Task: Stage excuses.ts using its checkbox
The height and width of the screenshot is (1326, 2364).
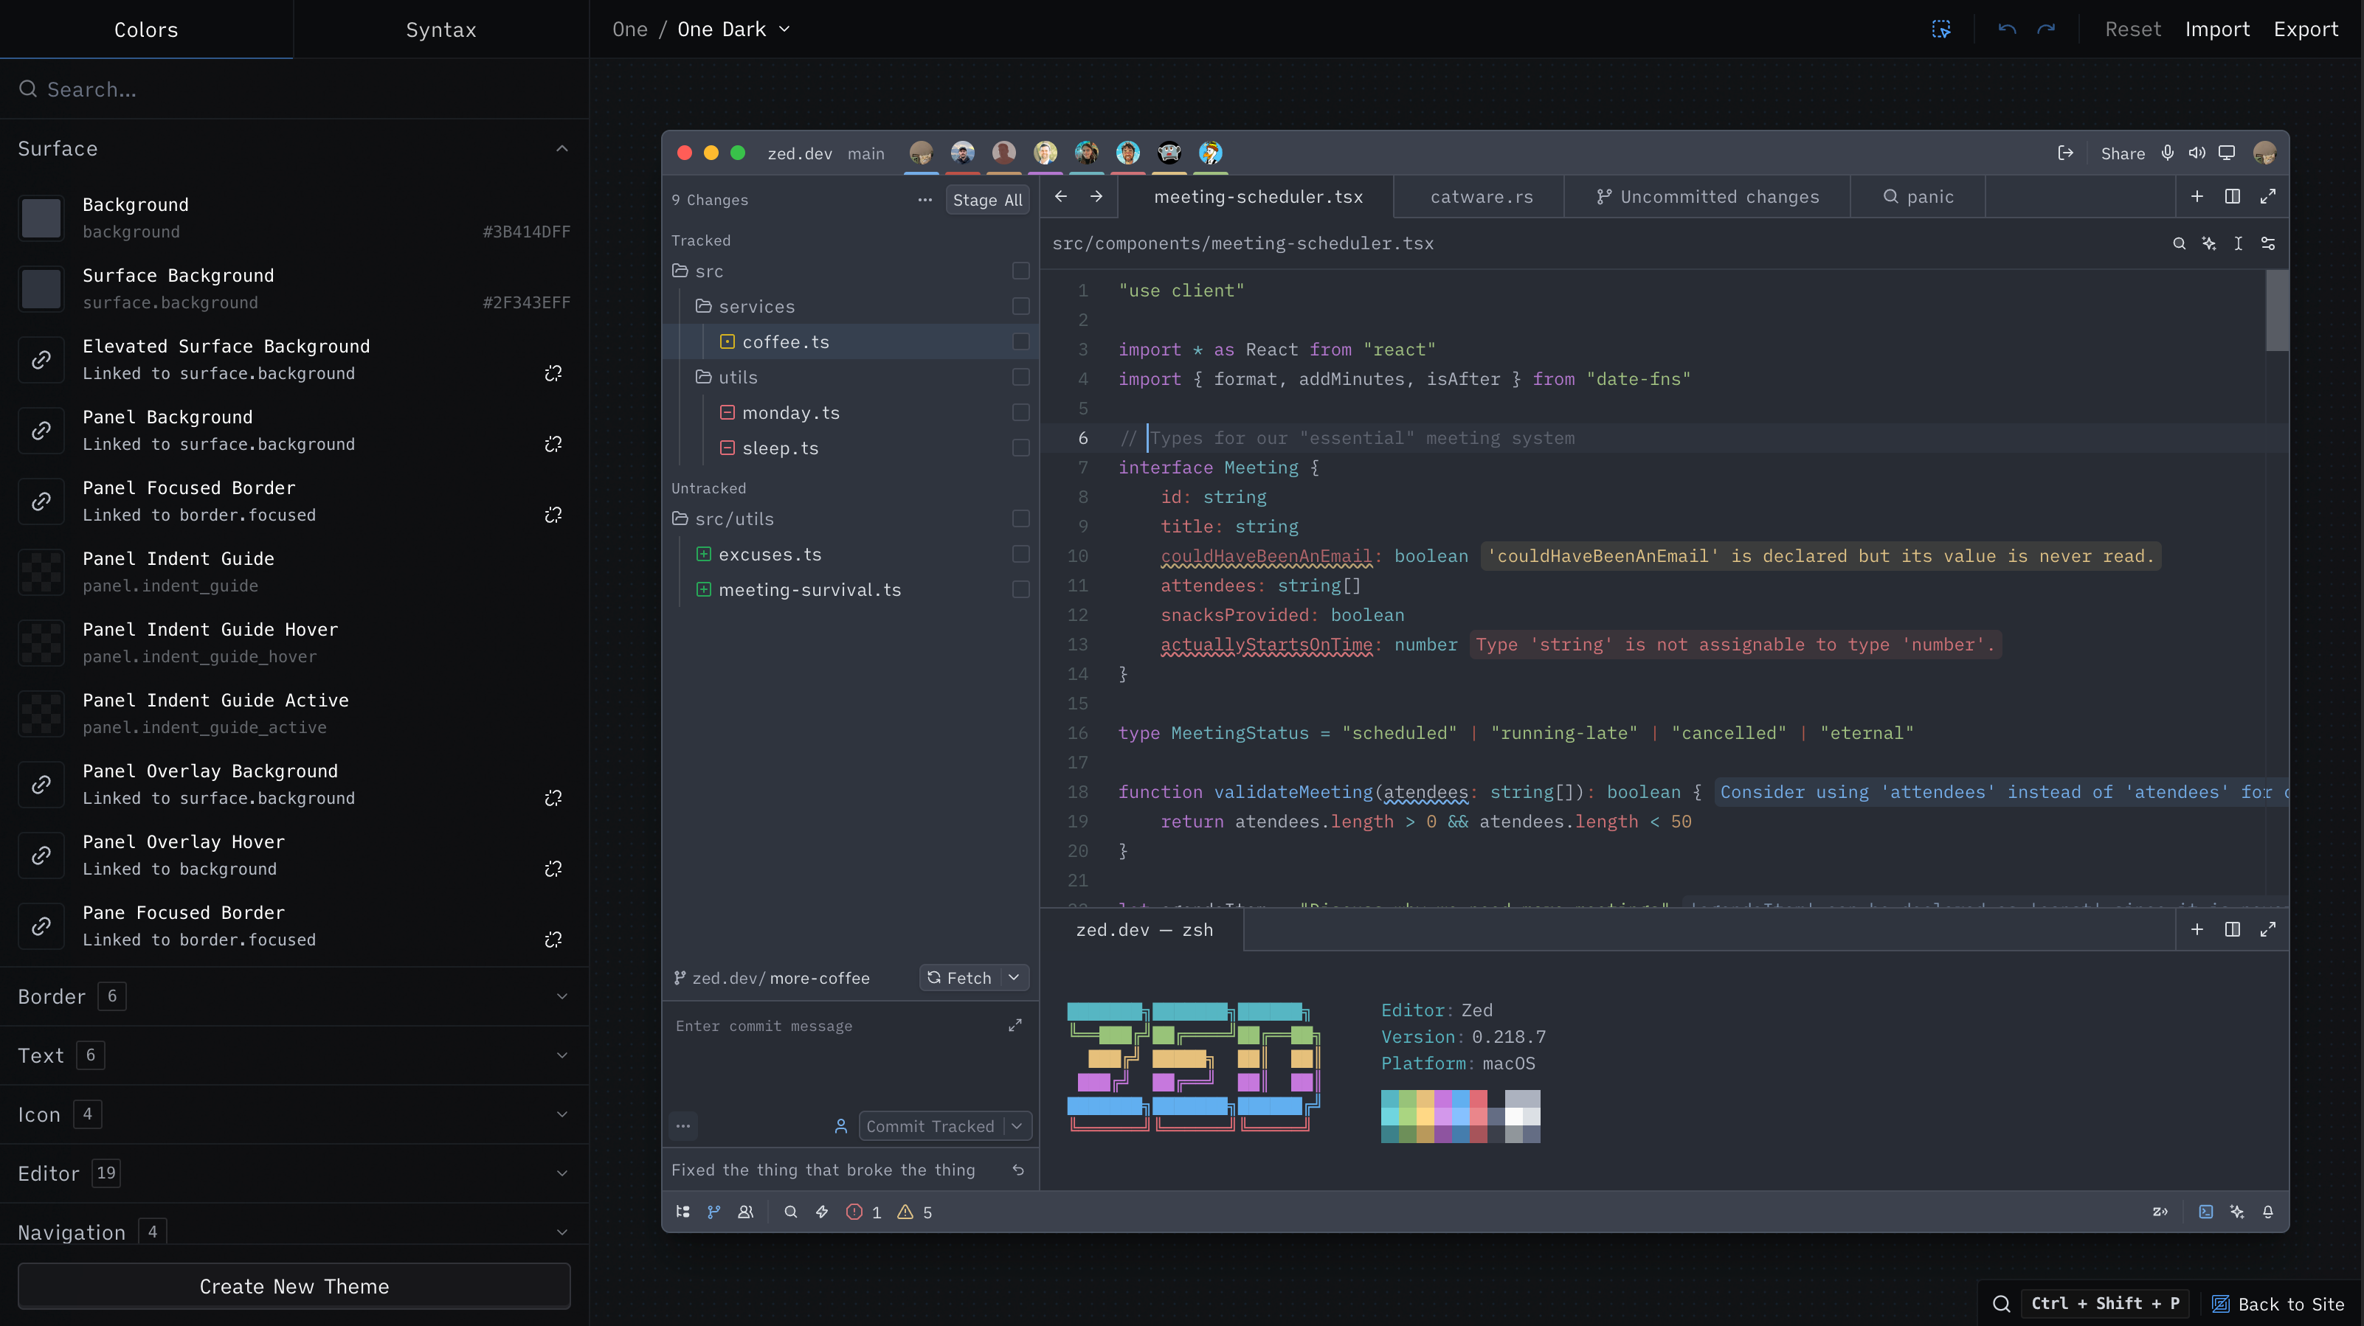Action: click(1020, 554)
